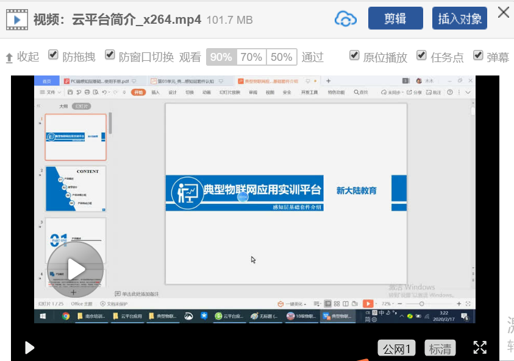This screenshot has height=361, width=514.
Task: Open the 公网1 line selector
Action: point(396,348)
